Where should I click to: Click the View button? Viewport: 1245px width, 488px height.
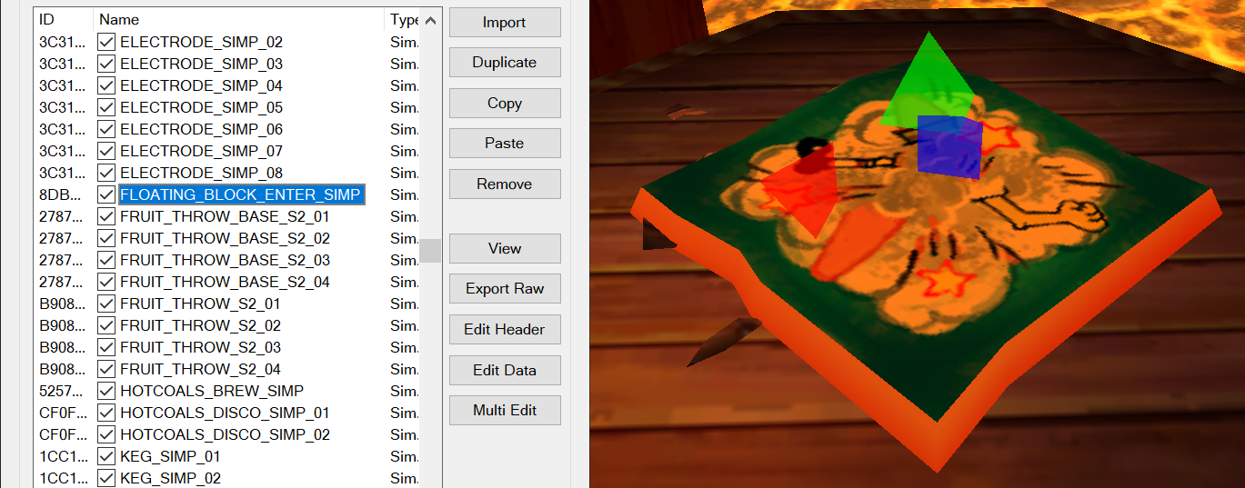click(505, 248)
